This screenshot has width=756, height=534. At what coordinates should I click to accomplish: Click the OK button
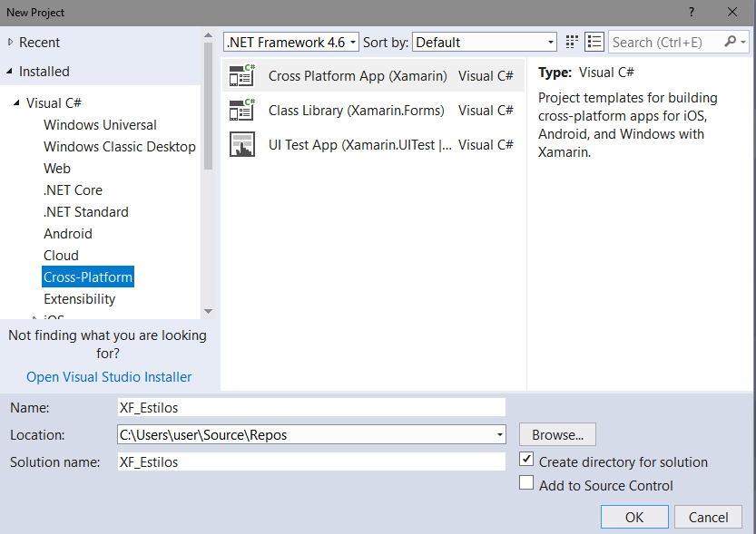[634, 517]
